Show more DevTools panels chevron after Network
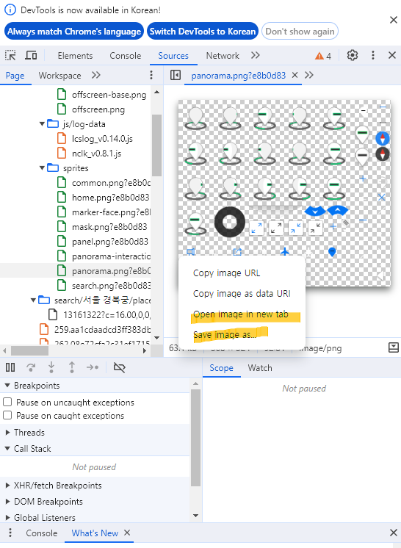Screen dimensions: 401x548 click(256, 55)
